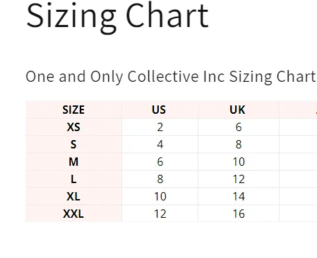This screenshot has height=258, width=317.
Task: Click US value 8 for L
Action: point(160,179)
